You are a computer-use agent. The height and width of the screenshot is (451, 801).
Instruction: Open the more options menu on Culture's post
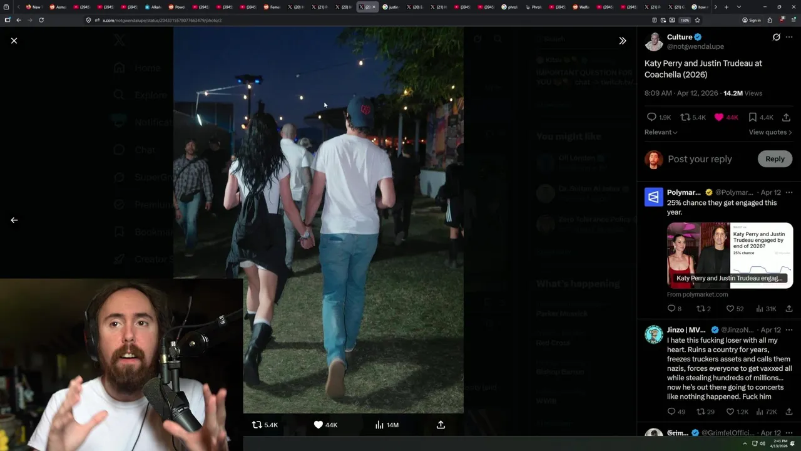pyautogui.click(x=789, y=37)
